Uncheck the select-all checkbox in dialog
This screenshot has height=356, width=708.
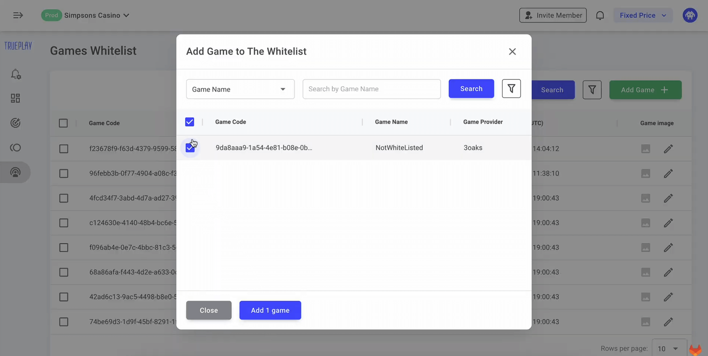190,122
